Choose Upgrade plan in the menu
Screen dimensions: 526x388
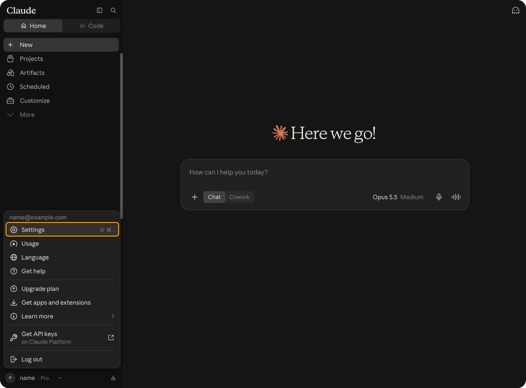pos(62,289)
